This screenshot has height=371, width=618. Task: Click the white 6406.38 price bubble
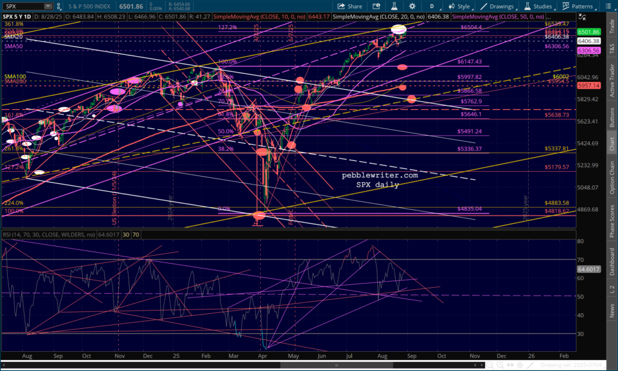588,41
